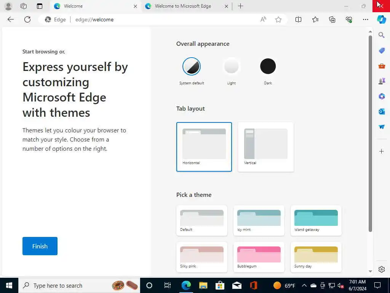Open File Explorer from taskbar
The height and width of the screenshot is (293, 390).
203,285
